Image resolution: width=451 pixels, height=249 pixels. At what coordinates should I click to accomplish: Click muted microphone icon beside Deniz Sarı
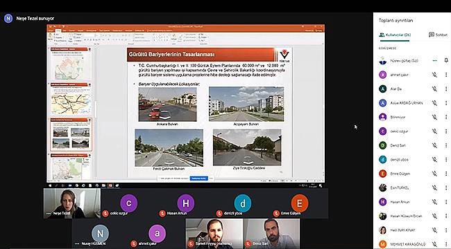click(x=434, y=145)
